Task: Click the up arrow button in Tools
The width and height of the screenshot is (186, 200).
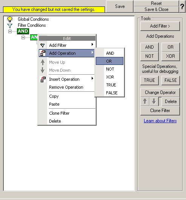Action: coord(145,102)
